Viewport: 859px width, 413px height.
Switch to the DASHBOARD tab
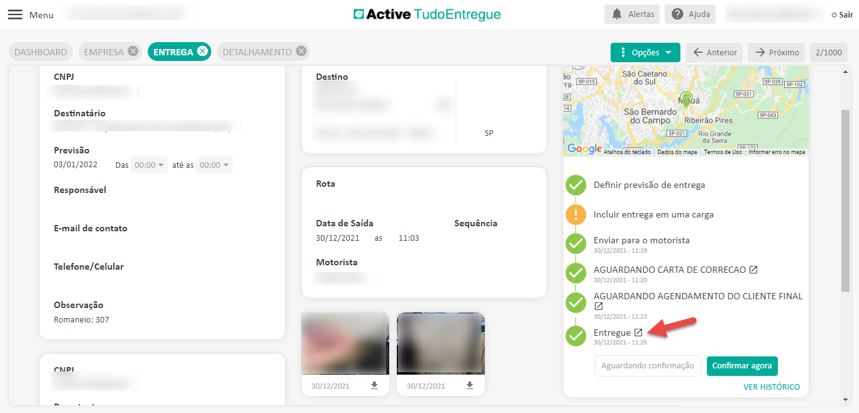[40, 52]
